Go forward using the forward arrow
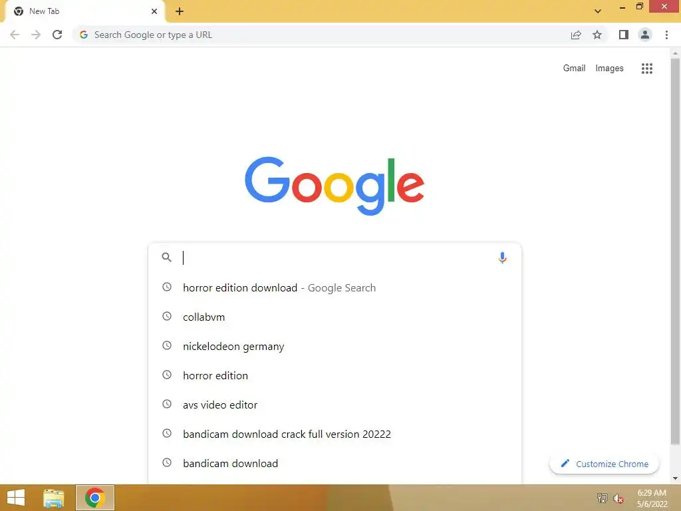 tap(36, 35)
